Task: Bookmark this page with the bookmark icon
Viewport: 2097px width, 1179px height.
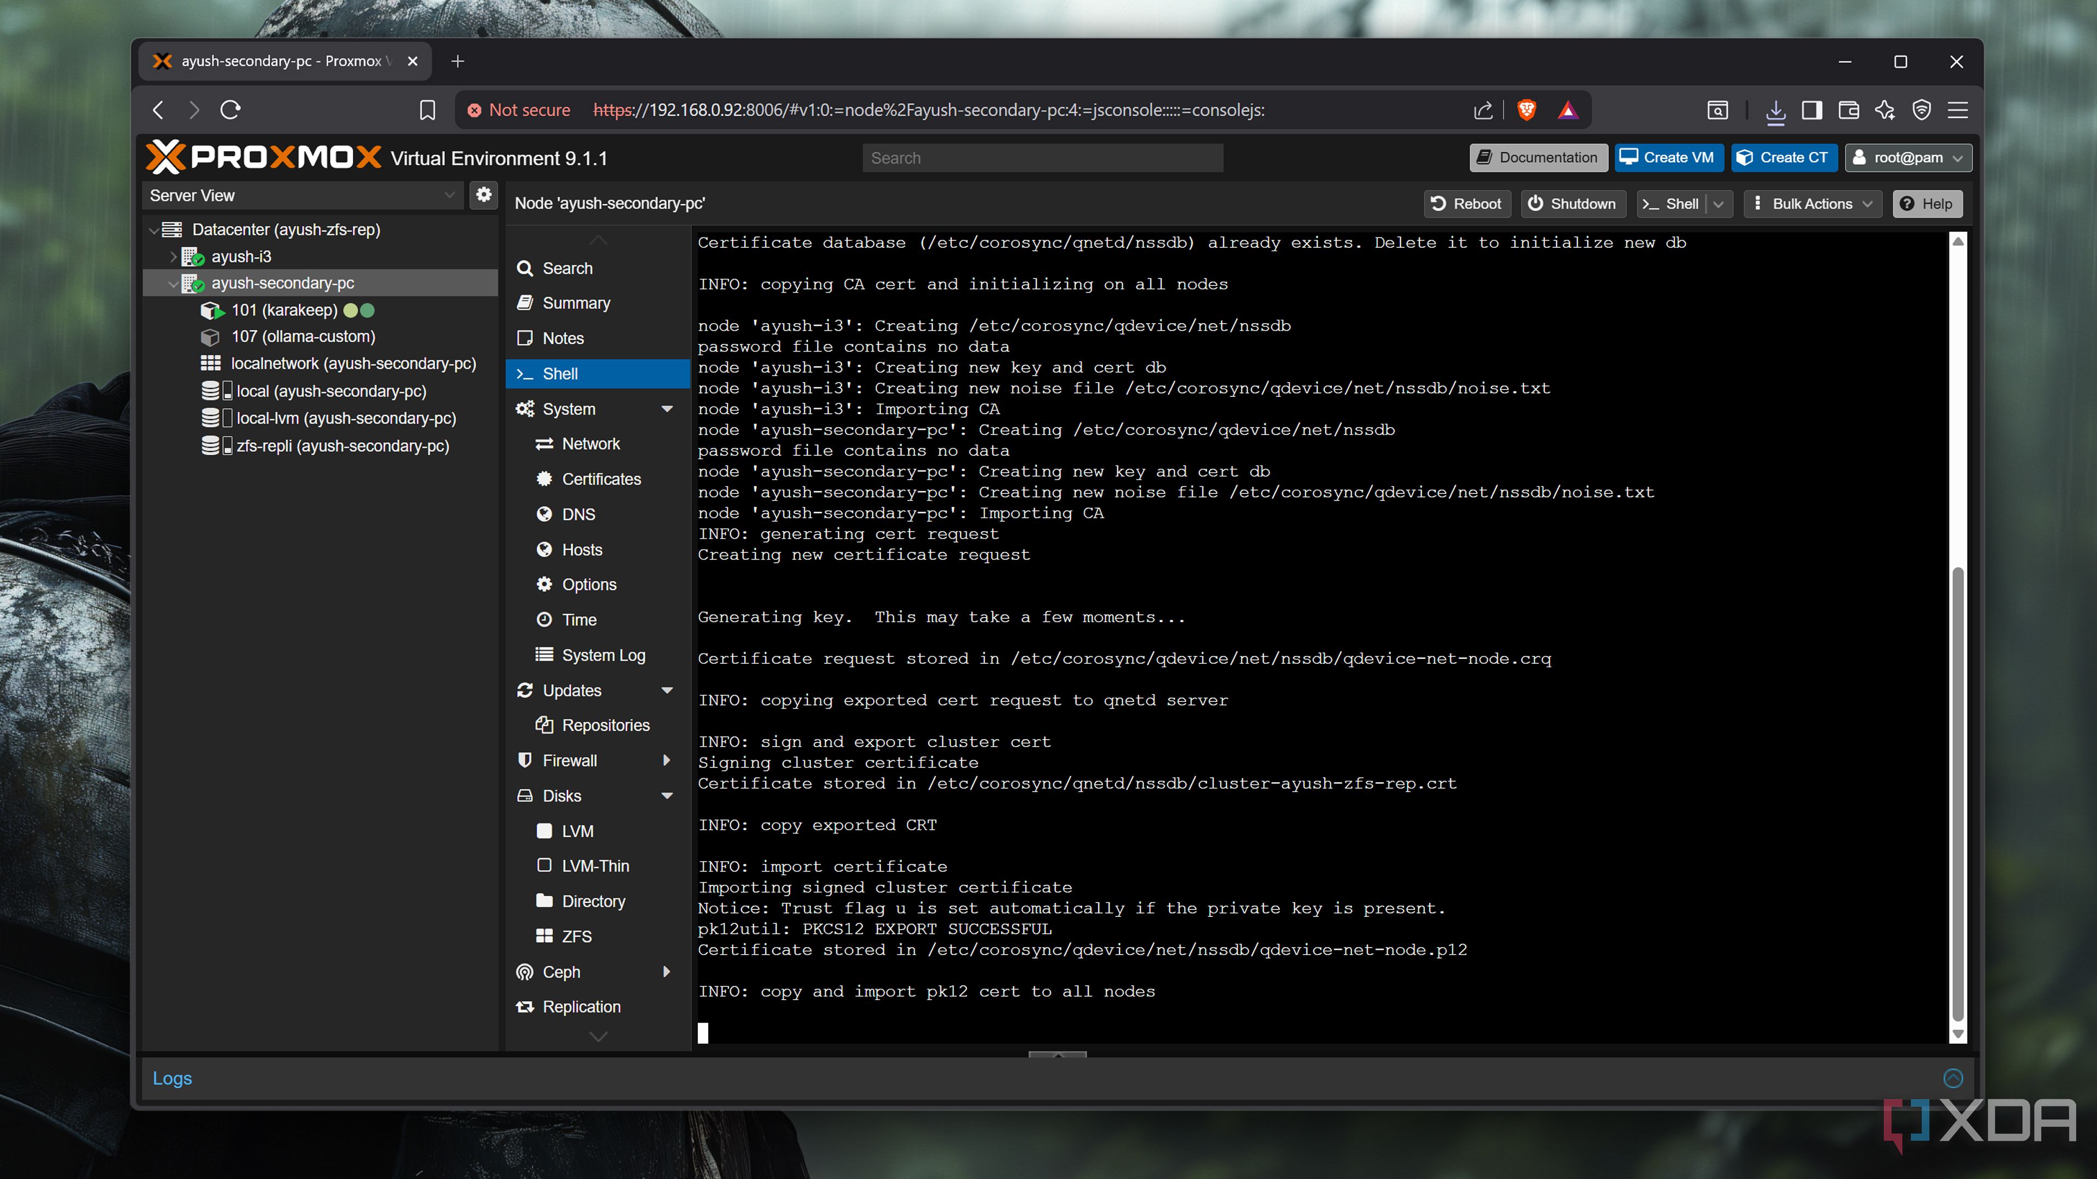Action: coord(428,110)
